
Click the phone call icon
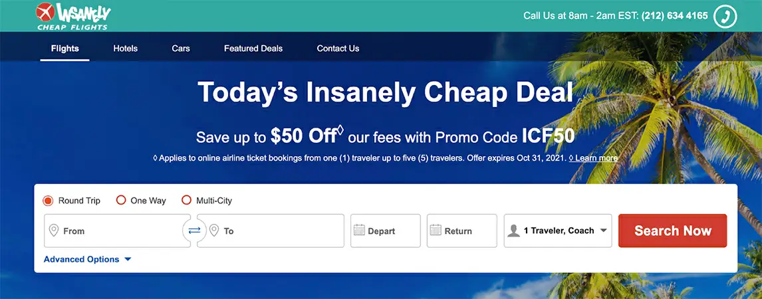click(725, 16)
